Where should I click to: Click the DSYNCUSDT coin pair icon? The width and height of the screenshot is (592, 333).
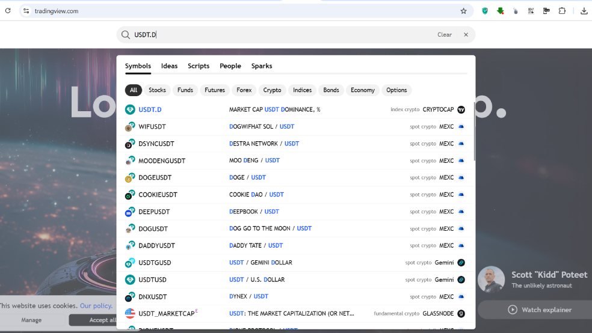[x=130, y=144]
